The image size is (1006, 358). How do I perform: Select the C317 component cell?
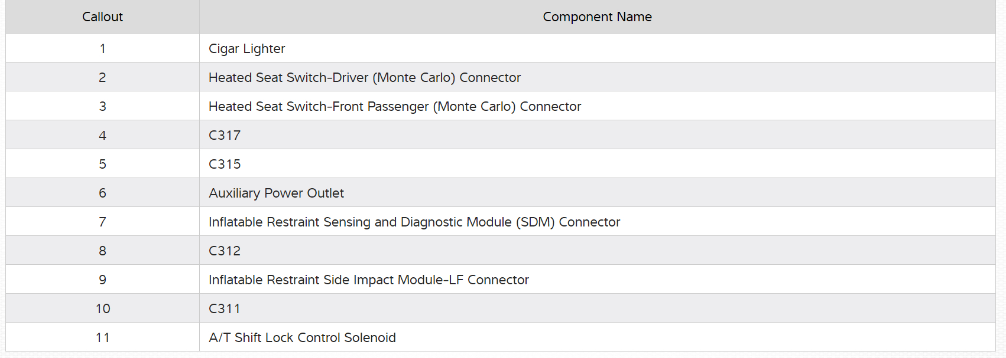(225, 136)
